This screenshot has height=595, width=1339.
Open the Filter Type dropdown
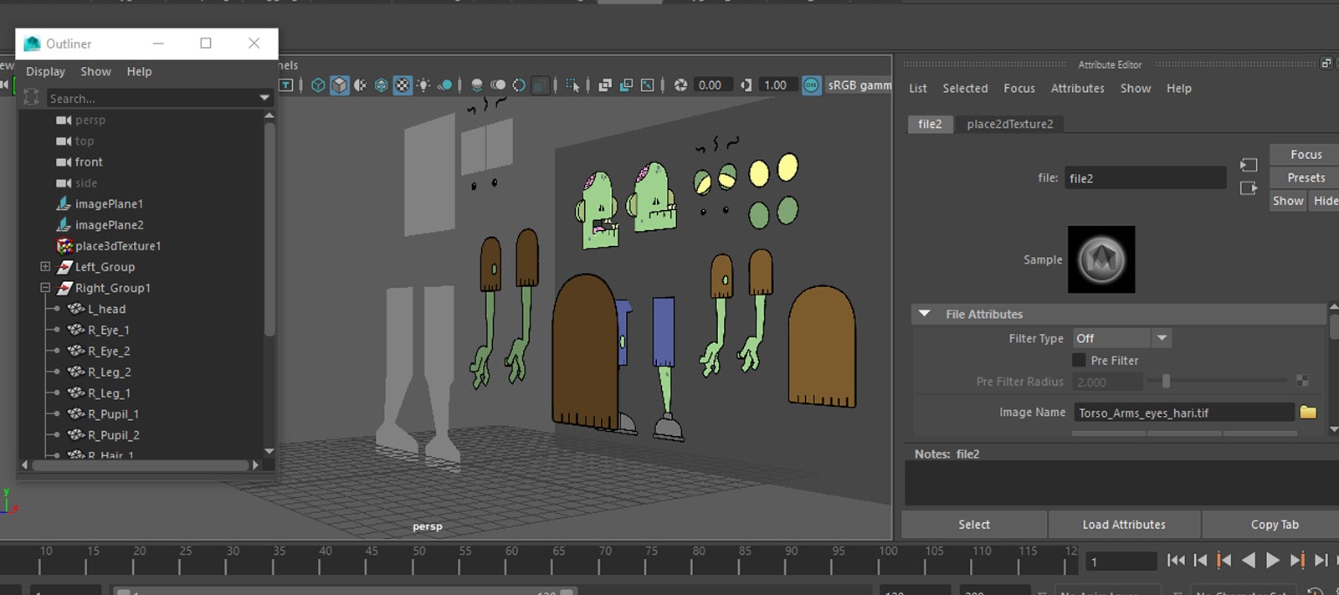1162,338
